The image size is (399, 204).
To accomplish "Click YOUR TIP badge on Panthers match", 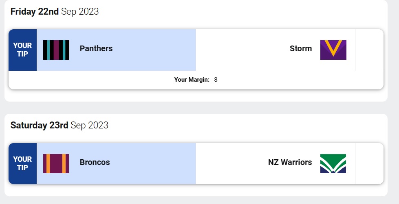I will pyautogui.click(x=22, y=50).
